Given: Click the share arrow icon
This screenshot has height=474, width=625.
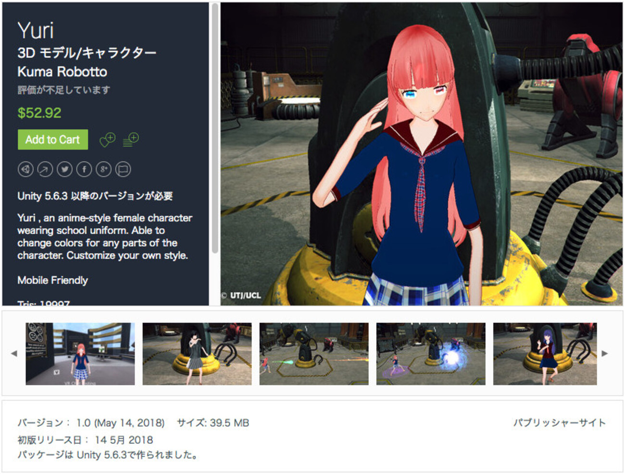Looking at the screenshot, I should [x=45, y=169].
